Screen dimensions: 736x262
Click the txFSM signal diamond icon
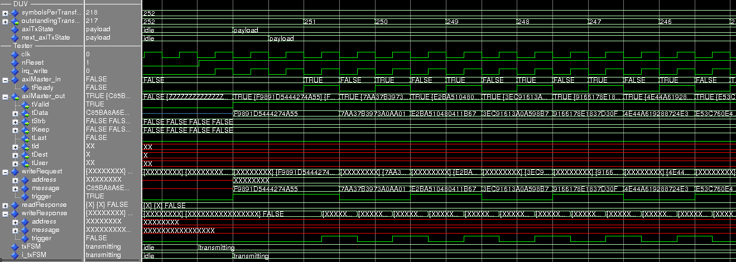(x=15, y=246)
